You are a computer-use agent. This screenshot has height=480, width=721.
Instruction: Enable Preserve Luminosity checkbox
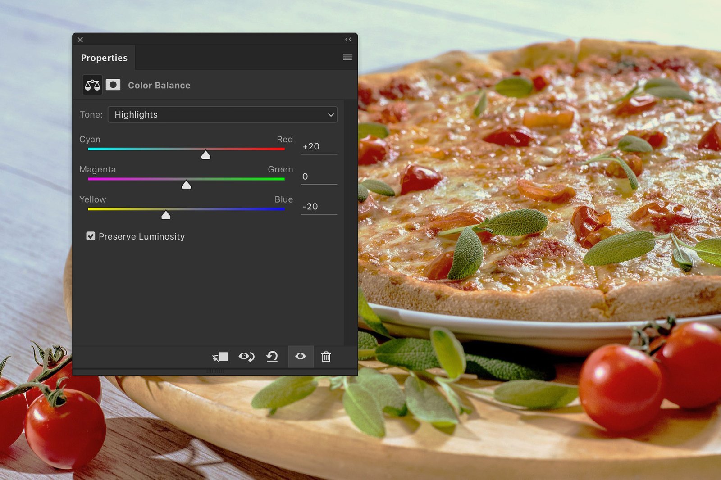tap(91, 236)
